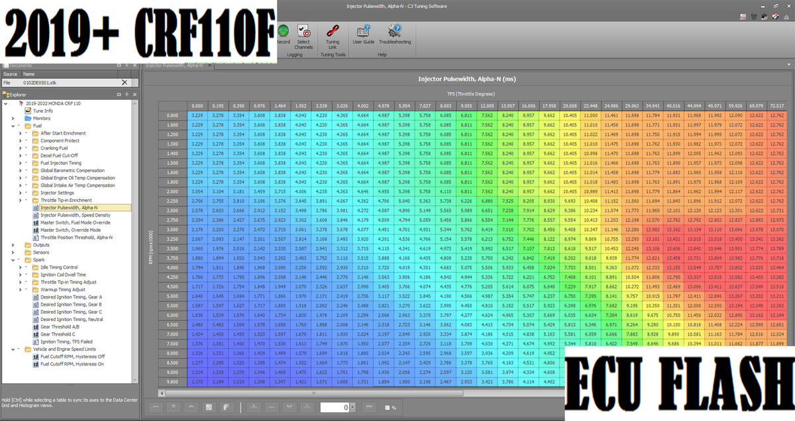
Task: Collapse the Fuel folder
Action: 13,126
